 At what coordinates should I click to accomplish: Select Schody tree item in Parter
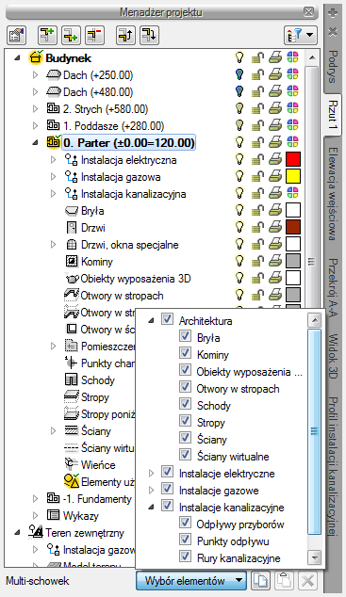pyautogui.click(x=98, y=380)
